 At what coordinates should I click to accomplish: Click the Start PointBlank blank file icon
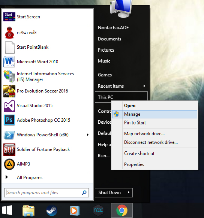coord(10,47)
